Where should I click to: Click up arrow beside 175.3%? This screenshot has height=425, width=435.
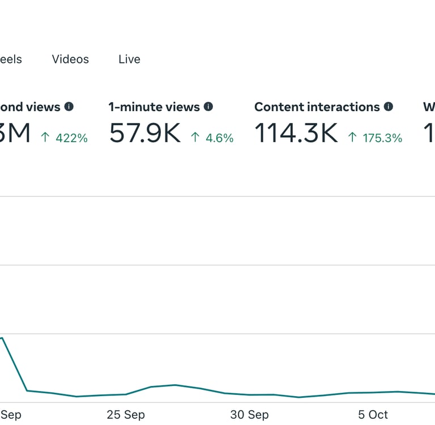[x=352, y=138]
